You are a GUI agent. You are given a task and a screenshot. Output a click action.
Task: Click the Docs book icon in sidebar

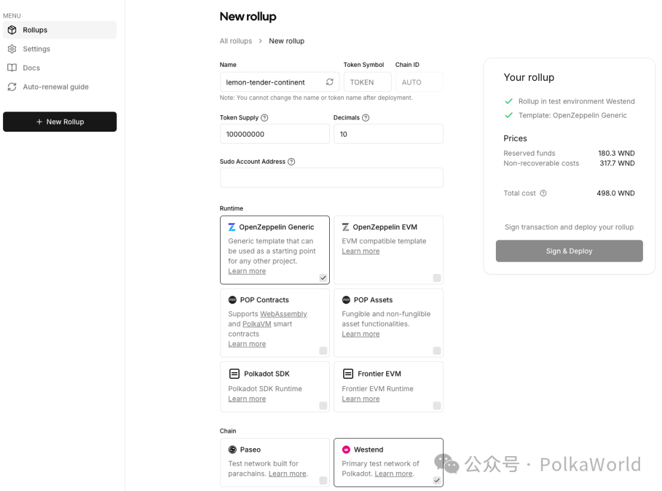point(12,68)
